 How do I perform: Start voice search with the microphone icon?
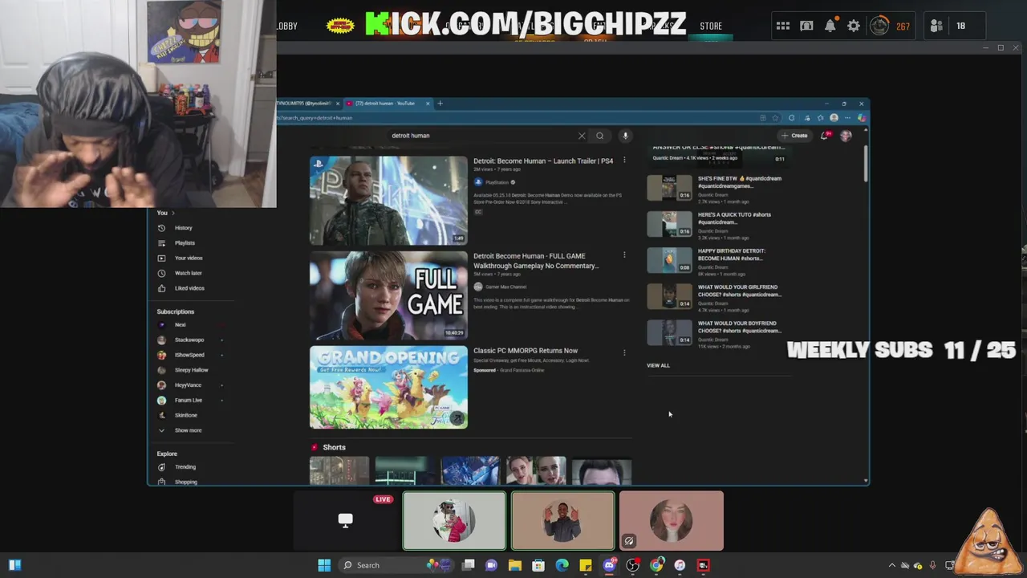click(x=625, y=136)
